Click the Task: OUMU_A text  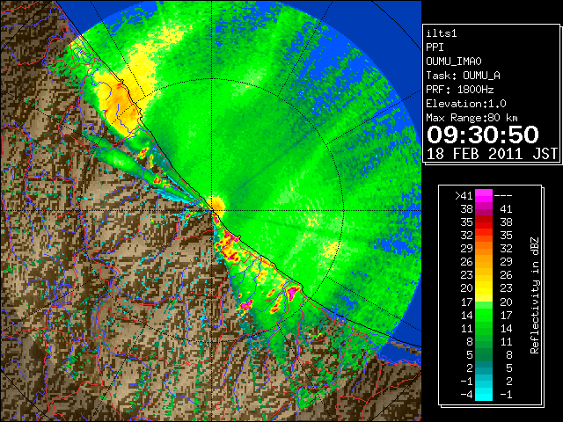[464, 76]
